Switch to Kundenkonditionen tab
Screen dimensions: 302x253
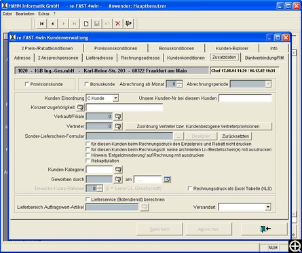tap(186, 58)
